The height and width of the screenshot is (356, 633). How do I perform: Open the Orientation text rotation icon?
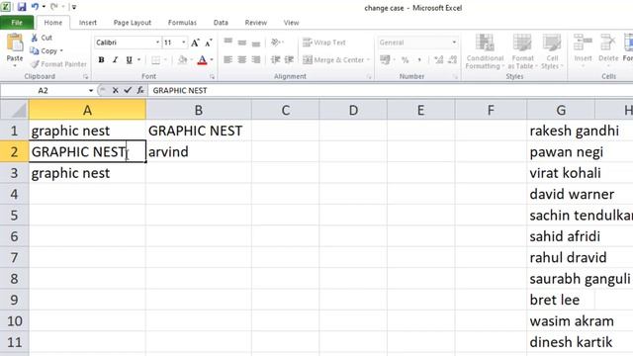[276, 42]
